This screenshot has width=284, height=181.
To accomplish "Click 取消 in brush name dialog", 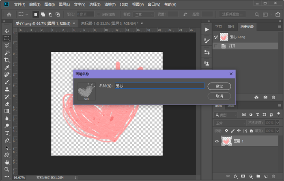I will pos(219,96).
